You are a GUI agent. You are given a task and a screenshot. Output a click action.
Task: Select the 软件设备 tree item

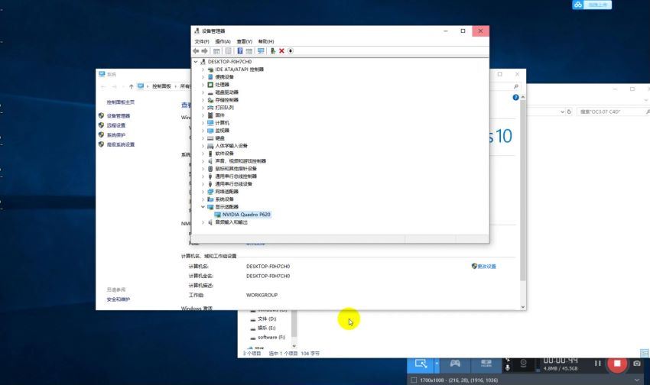pos(224,154)
